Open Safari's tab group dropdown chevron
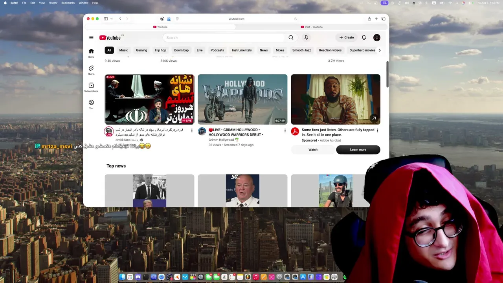This screenshot has width=503, height=283. tap(112, 19)
